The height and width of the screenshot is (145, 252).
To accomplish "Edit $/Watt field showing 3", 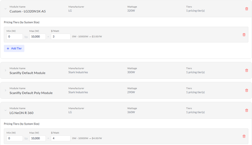I will click(x=61, y=36).
